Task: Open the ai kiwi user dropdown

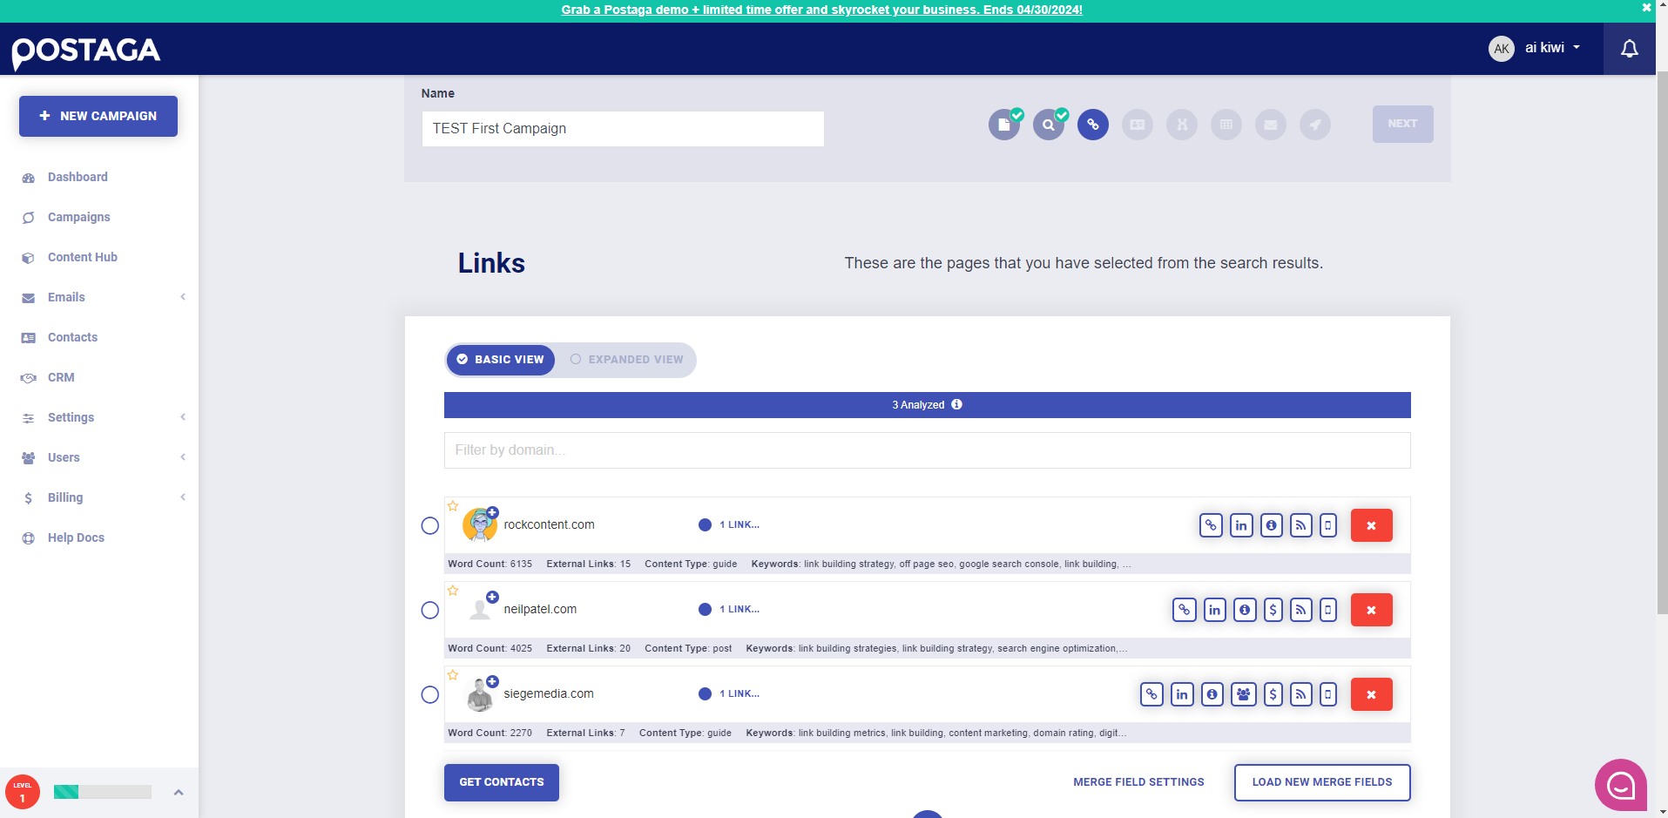Action: pos(1535,48)
